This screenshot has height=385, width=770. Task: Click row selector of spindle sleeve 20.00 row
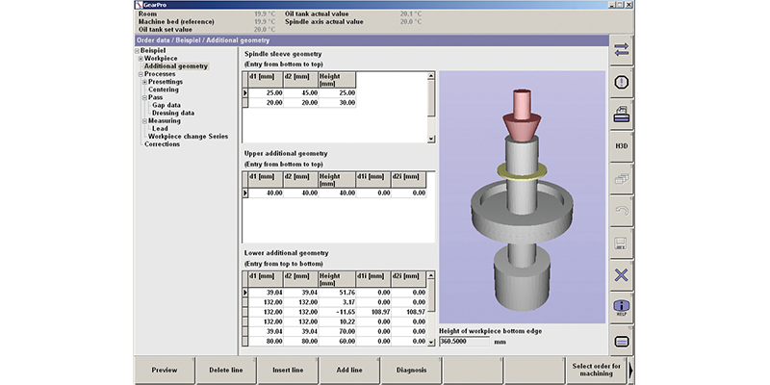tap(245, 103)
